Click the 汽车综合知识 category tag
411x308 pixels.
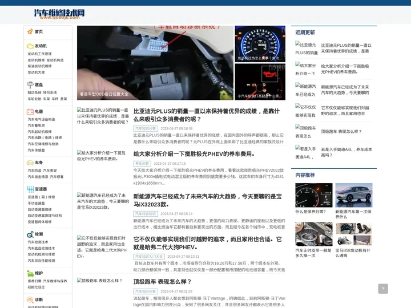coord(146,214)
